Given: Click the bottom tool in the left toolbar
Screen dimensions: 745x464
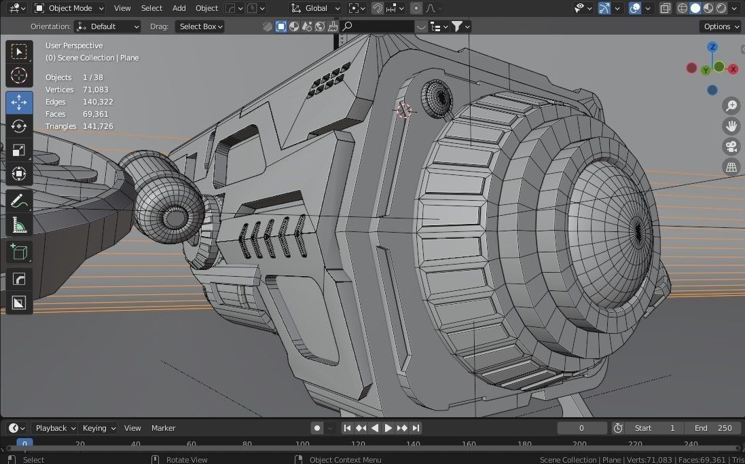Looking at the screenshot, I should [19, 303].
